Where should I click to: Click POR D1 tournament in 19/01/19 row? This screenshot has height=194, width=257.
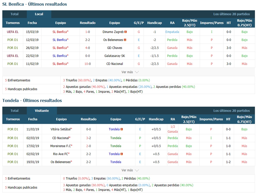pyautogui.click(x=13, y=162)
